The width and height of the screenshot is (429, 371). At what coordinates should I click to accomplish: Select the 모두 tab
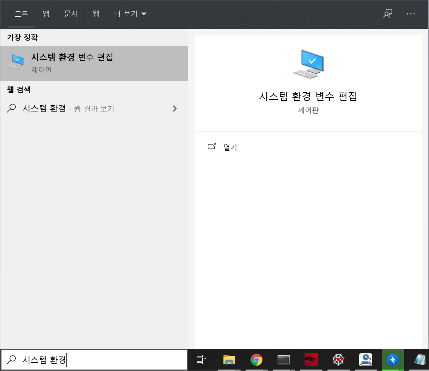[x=21, y=14]
